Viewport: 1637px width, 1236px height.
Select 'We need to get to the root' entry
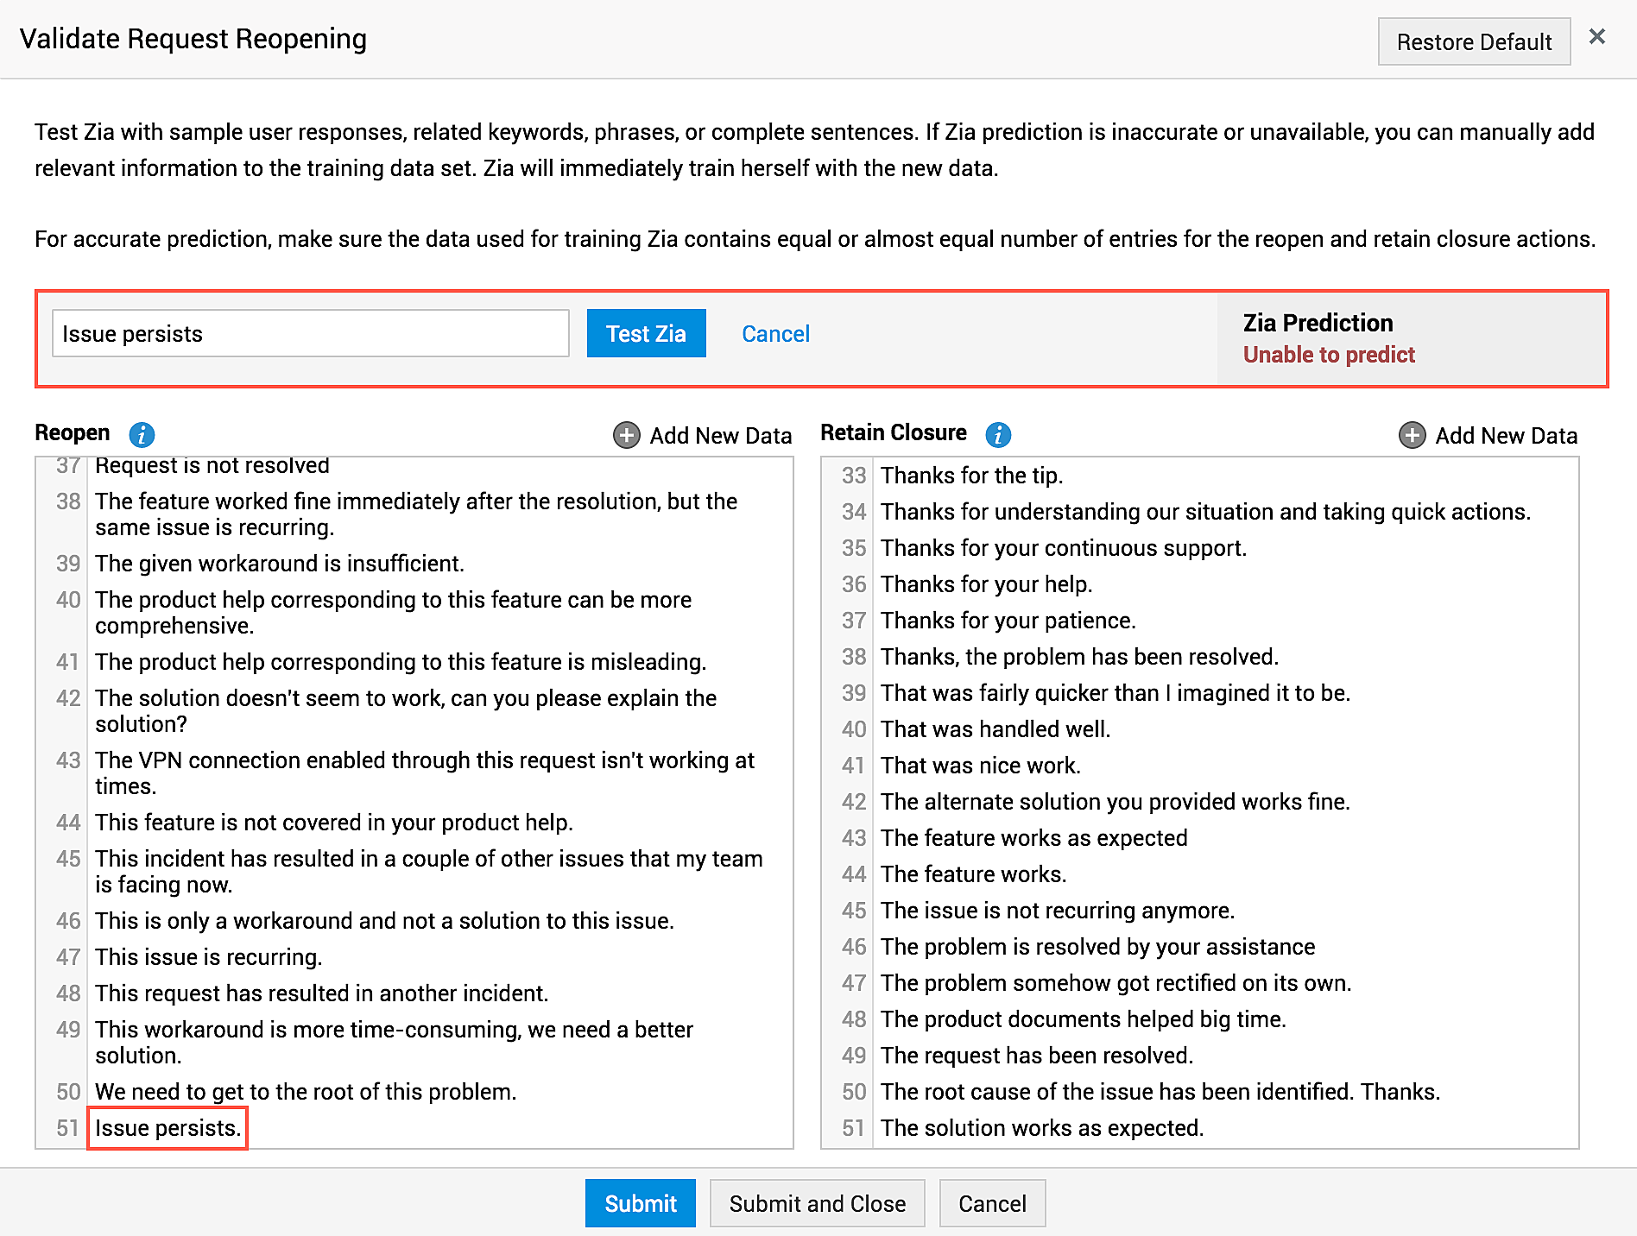306,1092
